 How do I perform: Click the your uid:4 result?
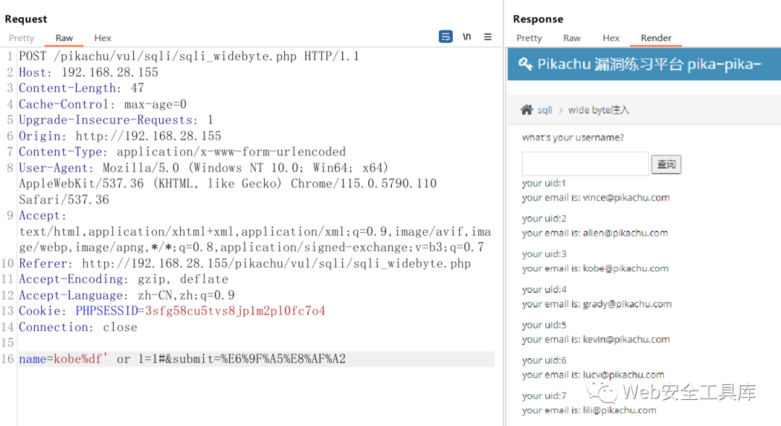[544, 289]
